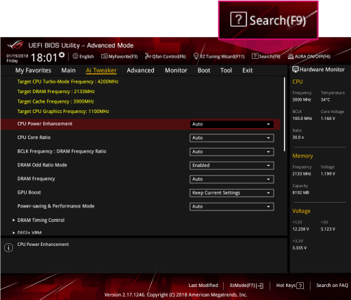Open MyFavorite(F3) list
This screenshot has width=351, height=300.
pos(120,56)
